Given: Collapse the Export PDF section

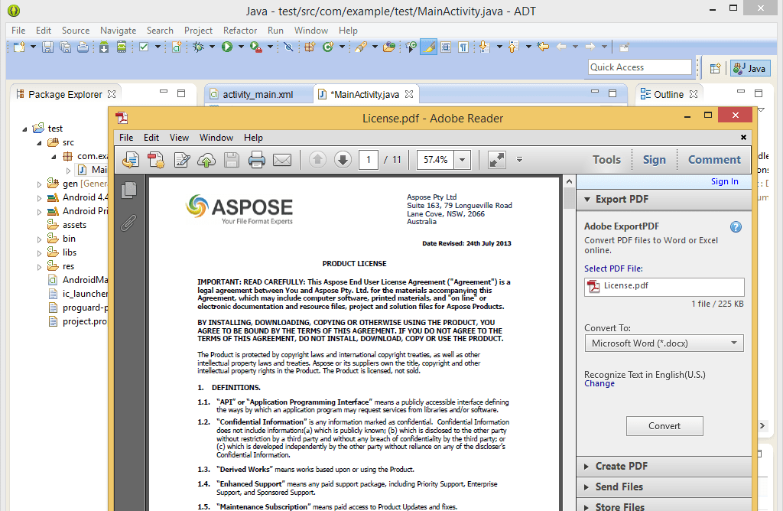Looking at the screenshot, I should coord(587,200).
